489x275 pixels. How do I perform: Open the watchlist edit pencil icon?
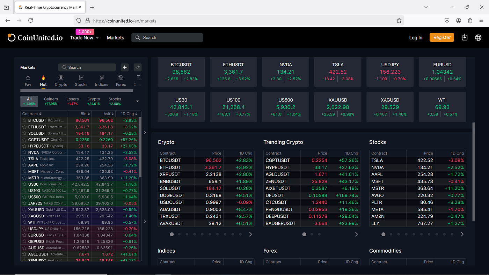click(138, 67)
